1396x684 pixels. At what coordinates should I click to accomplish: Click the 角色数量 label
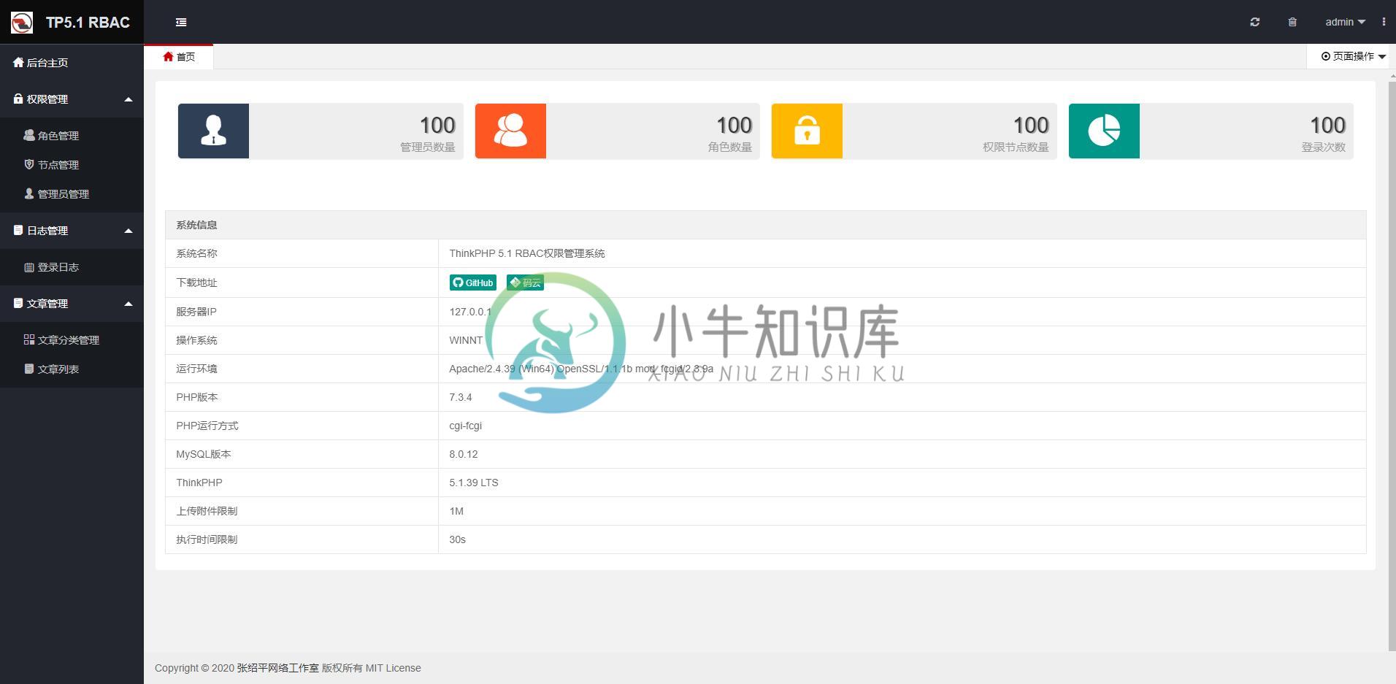click(729, 147)
